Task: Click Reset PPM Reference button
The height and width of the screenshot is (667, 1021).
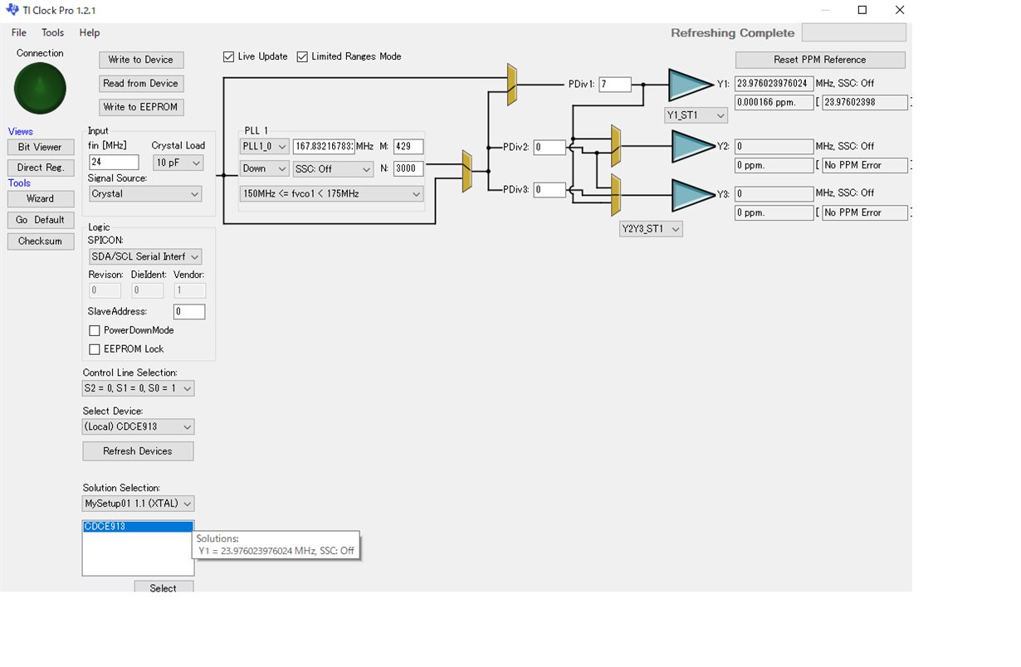Action: 820,60
